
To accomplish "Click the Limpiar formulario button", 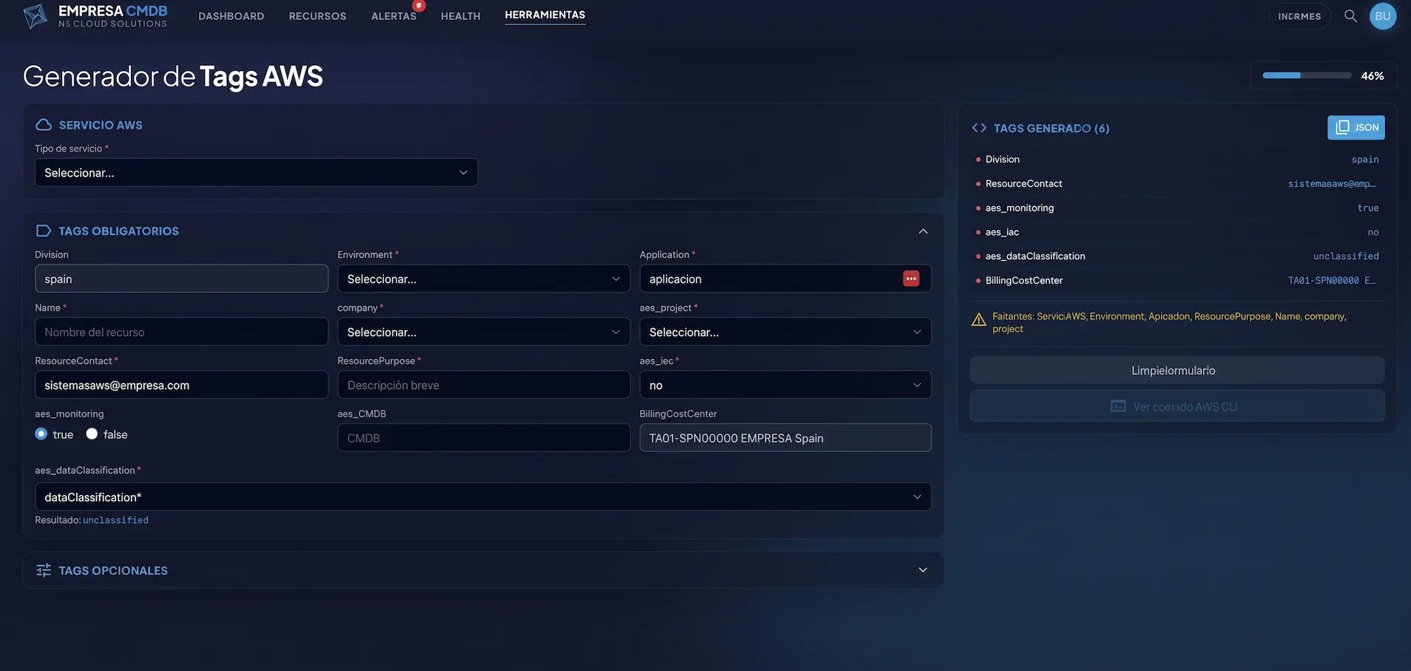I will pos(1176,371).
